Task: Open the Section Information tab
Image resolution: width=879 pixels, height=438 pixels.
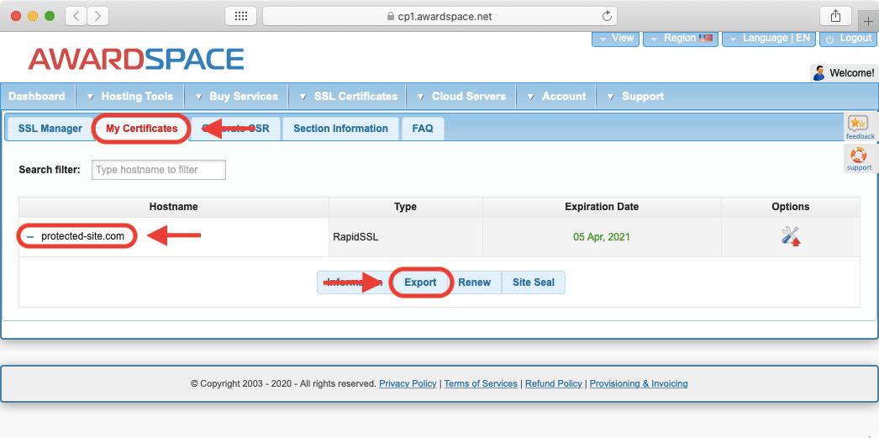Action: coord(340,129)
